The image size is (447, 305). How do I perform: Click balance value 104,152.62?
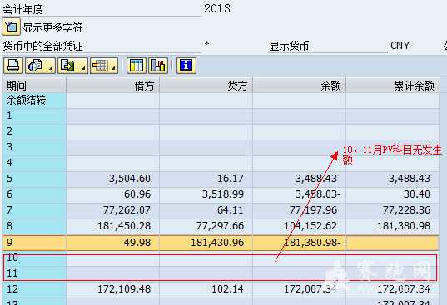[310, 226]
